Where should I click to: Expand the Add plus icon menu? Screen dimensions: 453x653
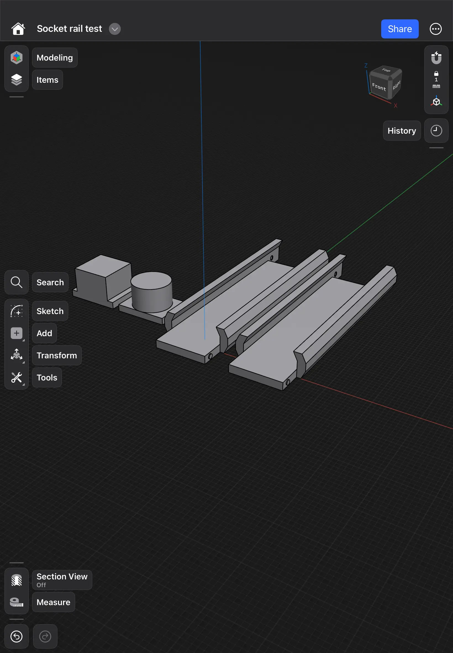pos(17,333)
